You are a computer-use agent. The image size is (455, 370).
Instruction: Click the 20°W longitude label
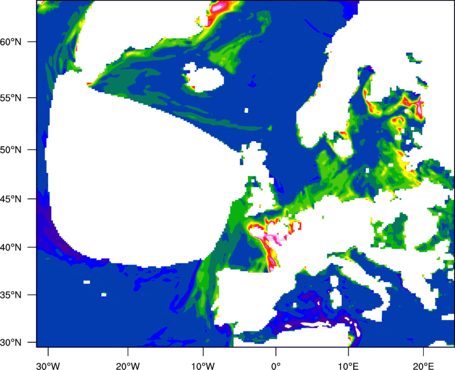(128, 366)
